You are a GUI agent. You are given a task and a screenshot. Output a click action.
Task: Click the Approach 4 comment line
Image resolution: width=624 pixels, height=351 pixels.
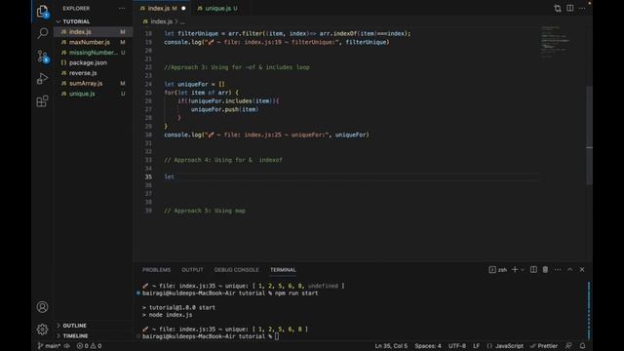(223, 160)
